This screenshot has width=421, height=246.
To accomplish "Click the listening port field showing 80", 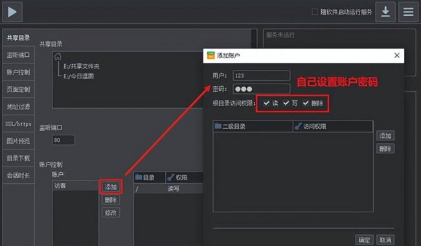I will click(x=63, y=140).
